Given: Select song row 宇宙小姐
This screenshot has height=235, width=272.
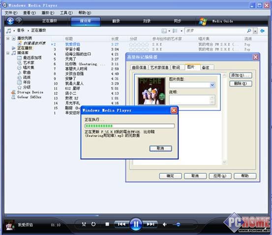Looking at the screenshot, I should pos(73,49).
